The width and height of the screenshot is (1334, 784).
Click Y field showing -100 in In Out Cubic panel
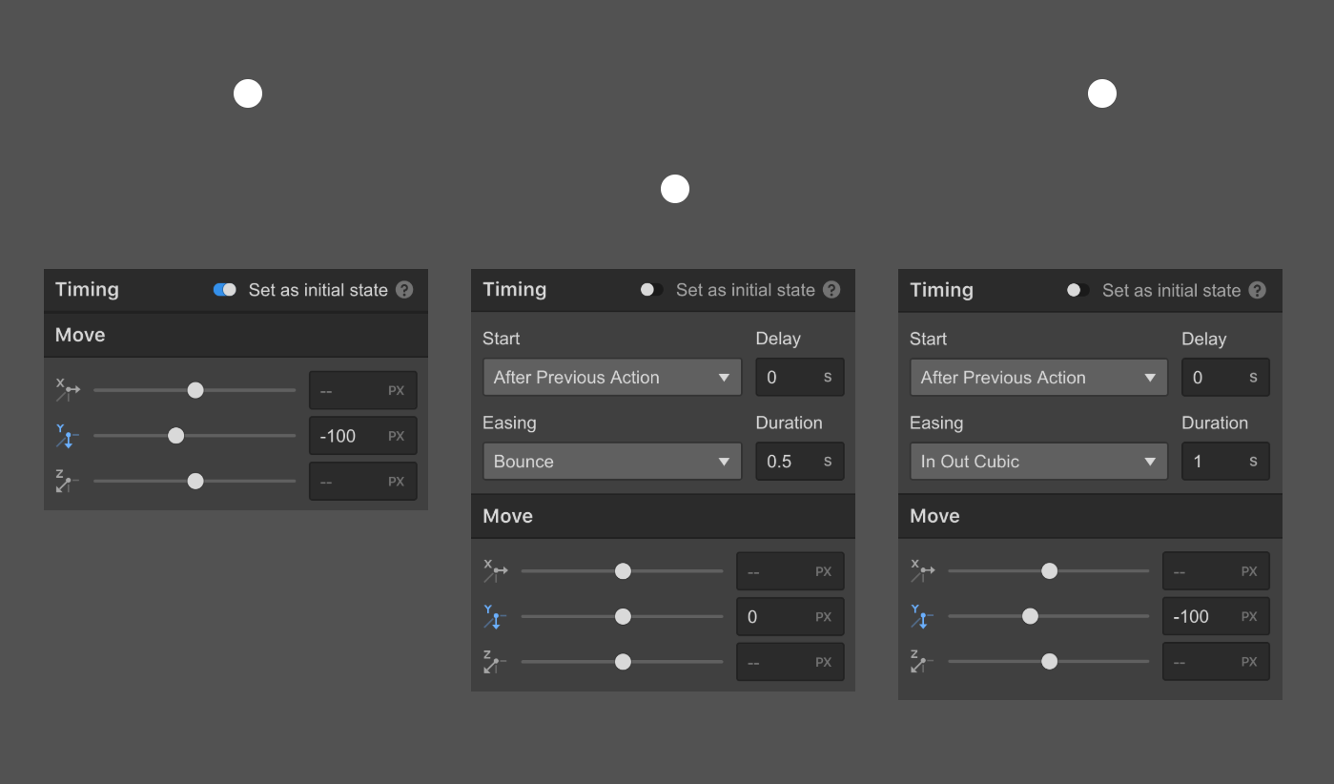1217,617
